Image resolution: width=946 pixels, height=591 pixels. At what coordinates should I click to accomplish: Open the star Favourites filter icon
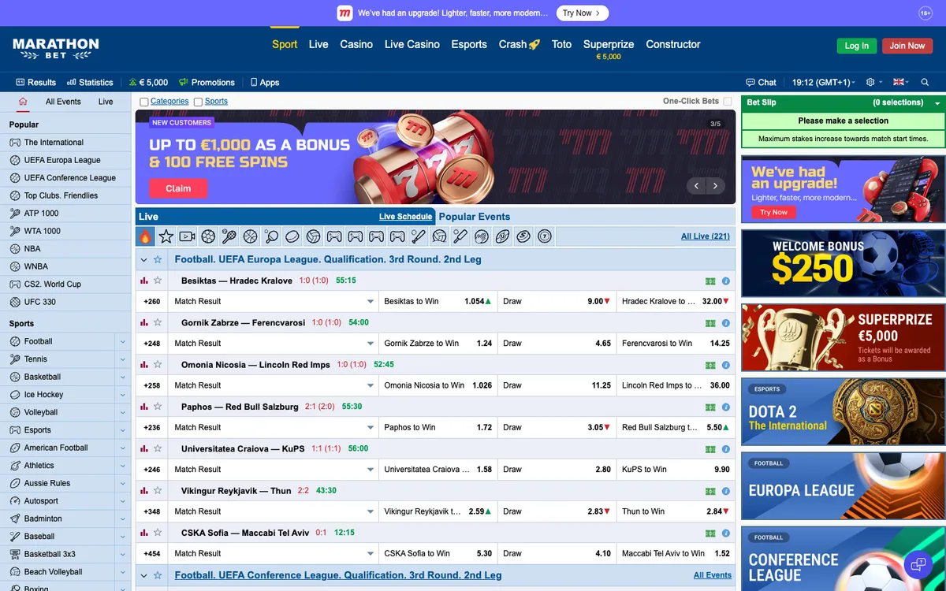166,236
